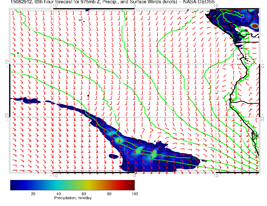Click the '20' tick label under the colorbar
Image resolution: width=267 pixels, height=206 pixels.
pos(33,194)
